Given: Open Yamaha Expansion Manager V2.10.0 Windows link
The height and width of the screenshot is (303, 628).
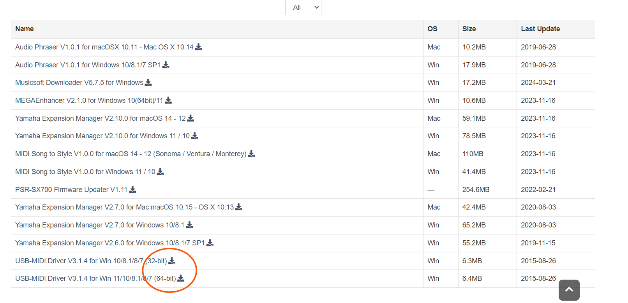Looking at the screenshot, I should tap(102, 136).
